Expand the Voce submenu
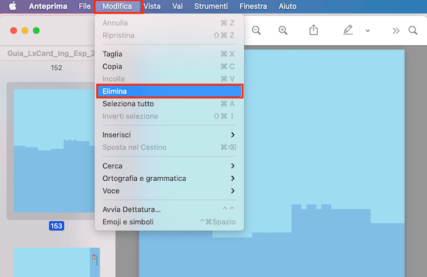This screenshot has height=277, width=427. (x=169, y=191)
